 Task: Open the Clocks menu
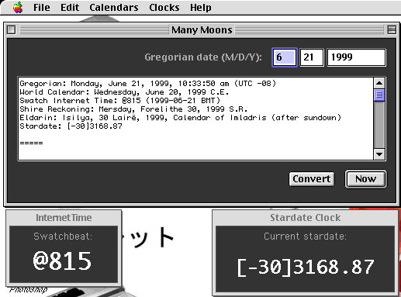(164, 7)
